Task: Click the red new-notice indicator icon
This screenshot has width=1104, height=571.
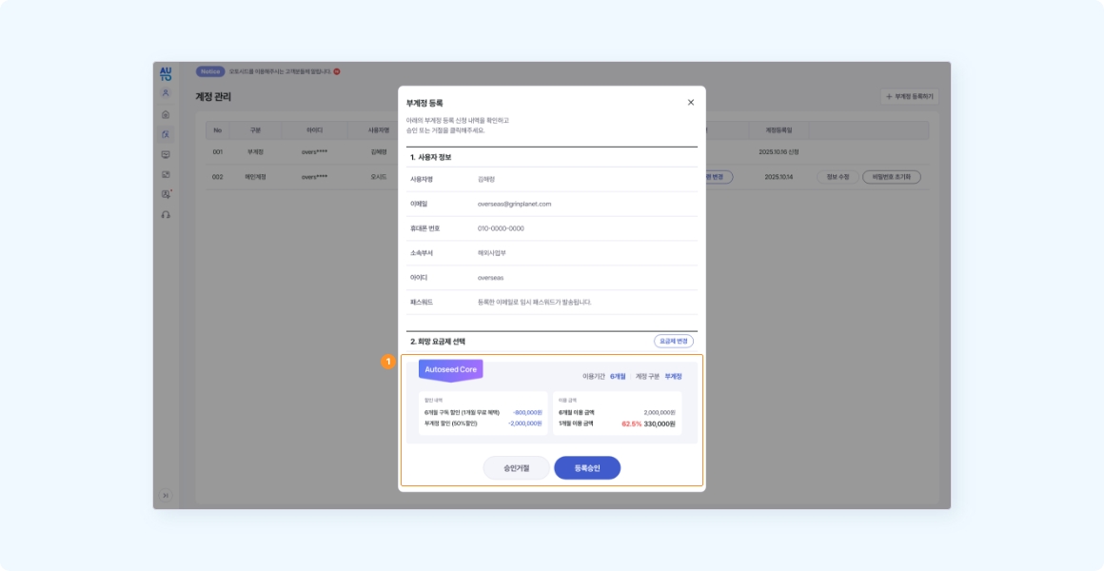Action: coord(337,71)
